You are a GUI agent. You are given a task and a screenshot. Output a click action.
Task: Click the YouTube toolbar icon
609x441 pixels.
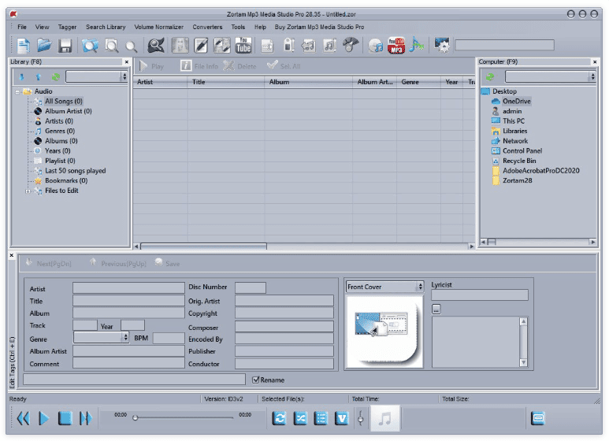pos(243,46)
